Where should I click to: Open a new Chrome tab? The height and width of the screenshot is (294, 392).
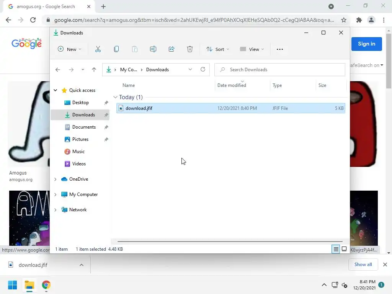[x=103, y=7]
